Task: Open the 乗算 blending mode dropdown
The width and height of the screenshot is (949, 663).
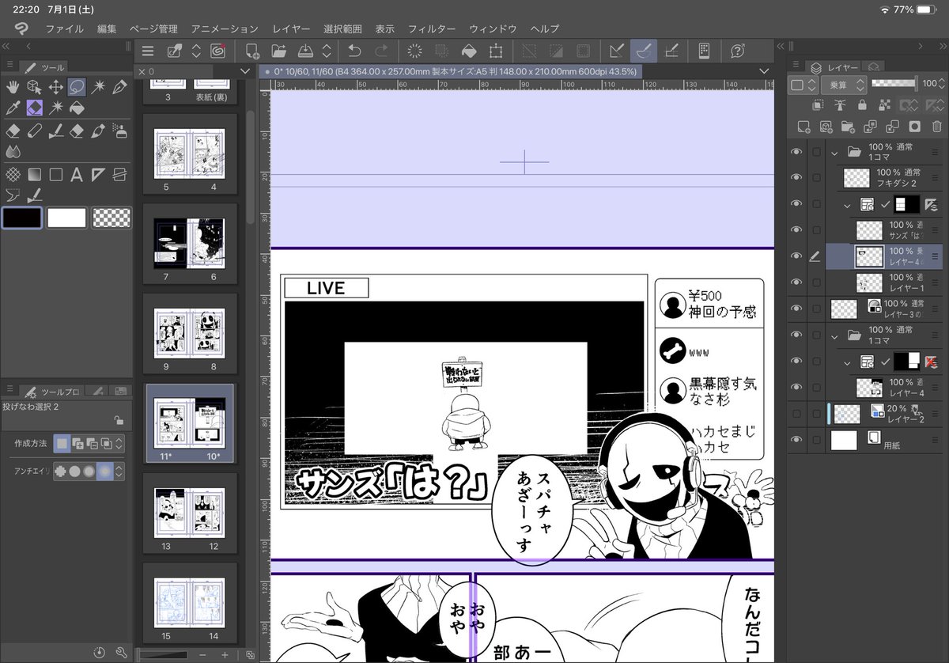Action: tap(843, 84)
